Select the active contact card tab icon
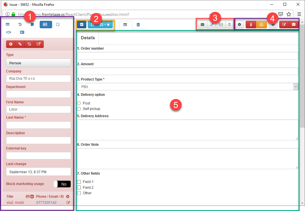The height and width of the screenshot is (211, 305). [x=46, y=25]
